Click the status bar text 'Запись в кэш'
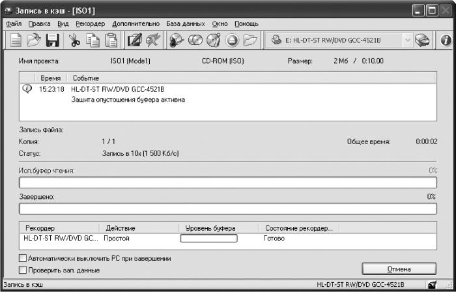 coord(23,284)
